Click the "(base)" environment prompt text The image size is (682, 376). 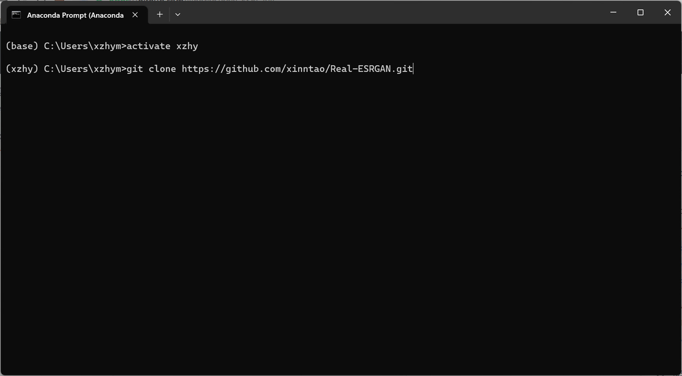(x=22, y=46)
